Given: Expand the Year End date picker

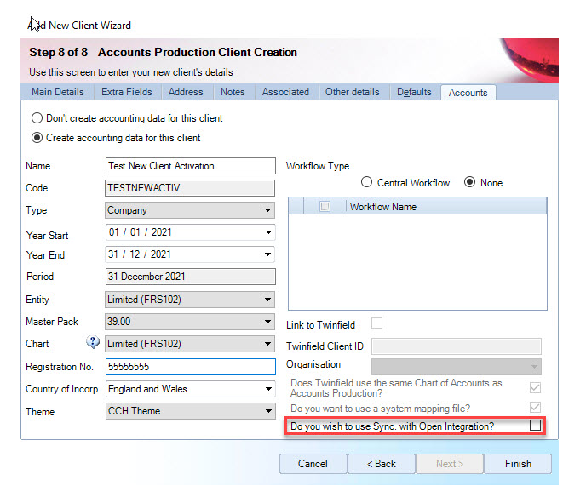Looking at the screenshot, I should tap(268, 254).
